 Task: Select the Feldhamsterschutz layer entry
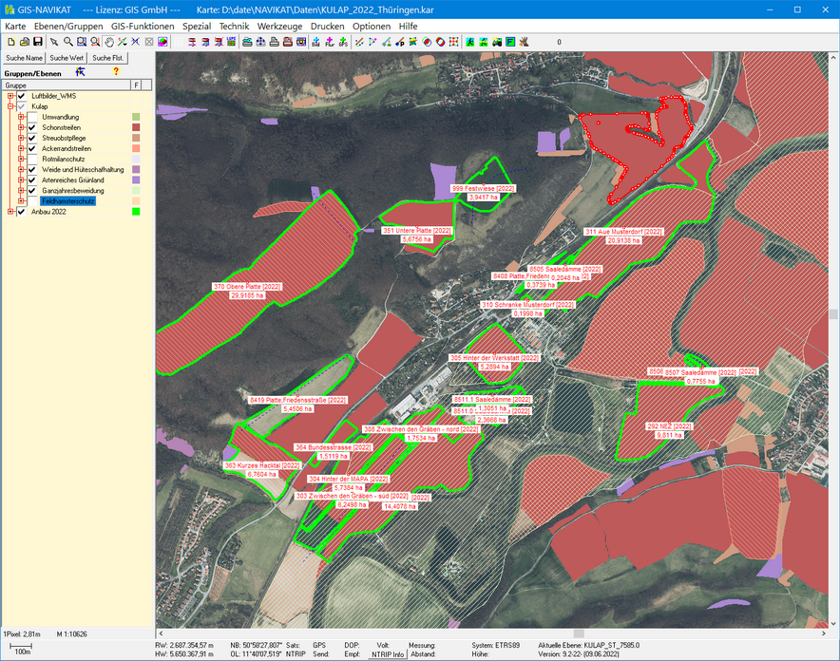tap(67, 201)
